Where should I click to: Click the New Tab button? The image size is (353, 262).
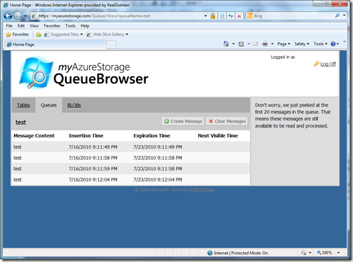pyautogui.click(x=111, y=44)
